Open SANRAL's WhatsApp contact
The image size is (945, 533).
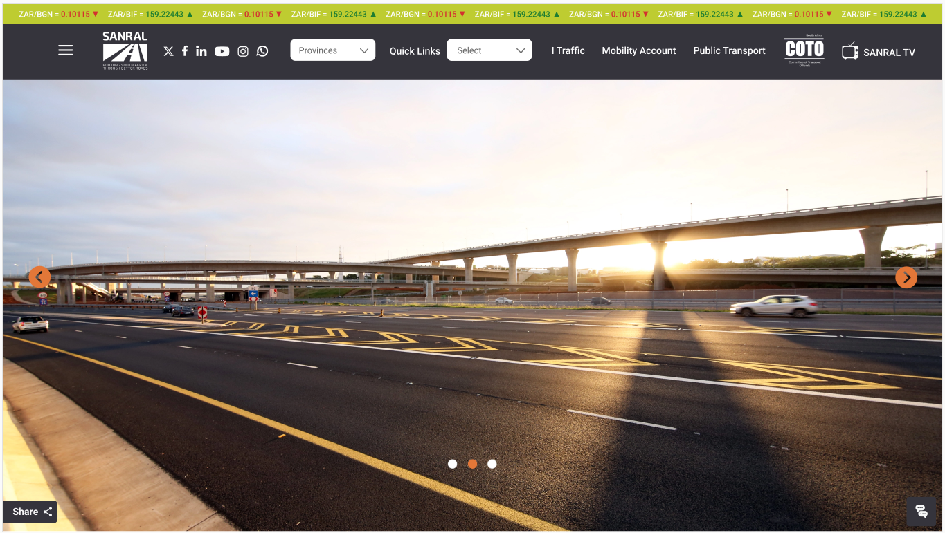[262, 51]
